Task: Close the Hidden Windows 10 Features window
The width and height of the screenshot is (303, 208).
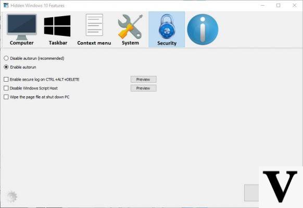Action: click(x=294, y=5)
